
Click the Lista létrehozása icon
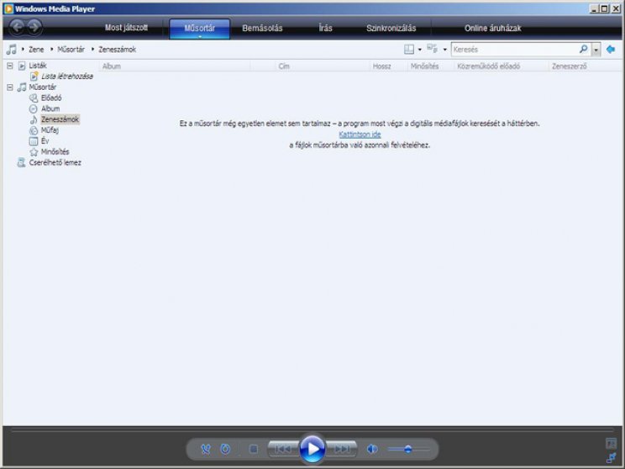tap(34, 76)
